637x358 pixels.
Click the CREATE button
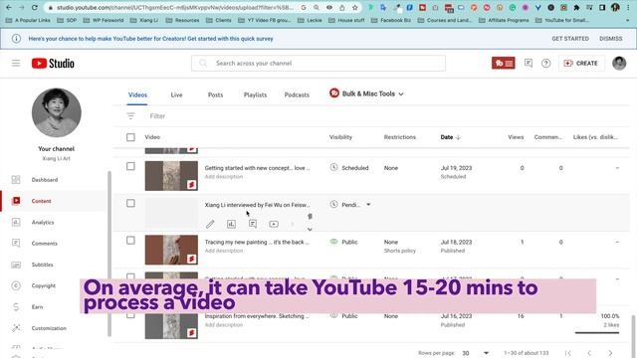click(x=581, y=64)
